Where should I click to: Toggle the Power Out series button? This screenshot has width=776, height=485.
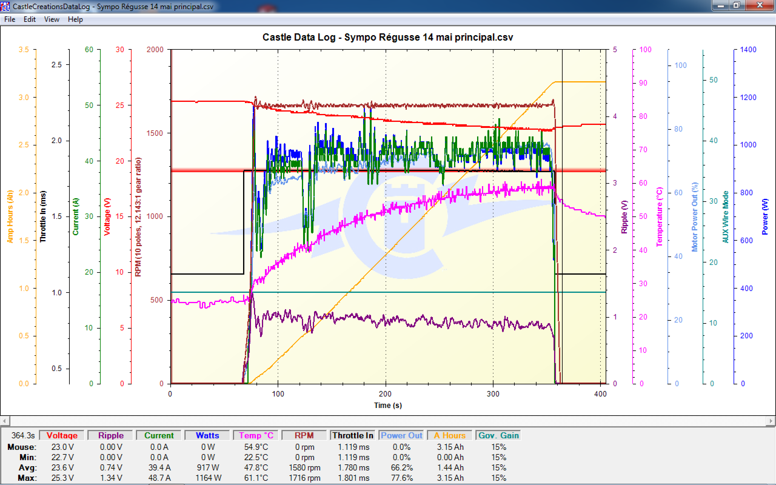401,435
